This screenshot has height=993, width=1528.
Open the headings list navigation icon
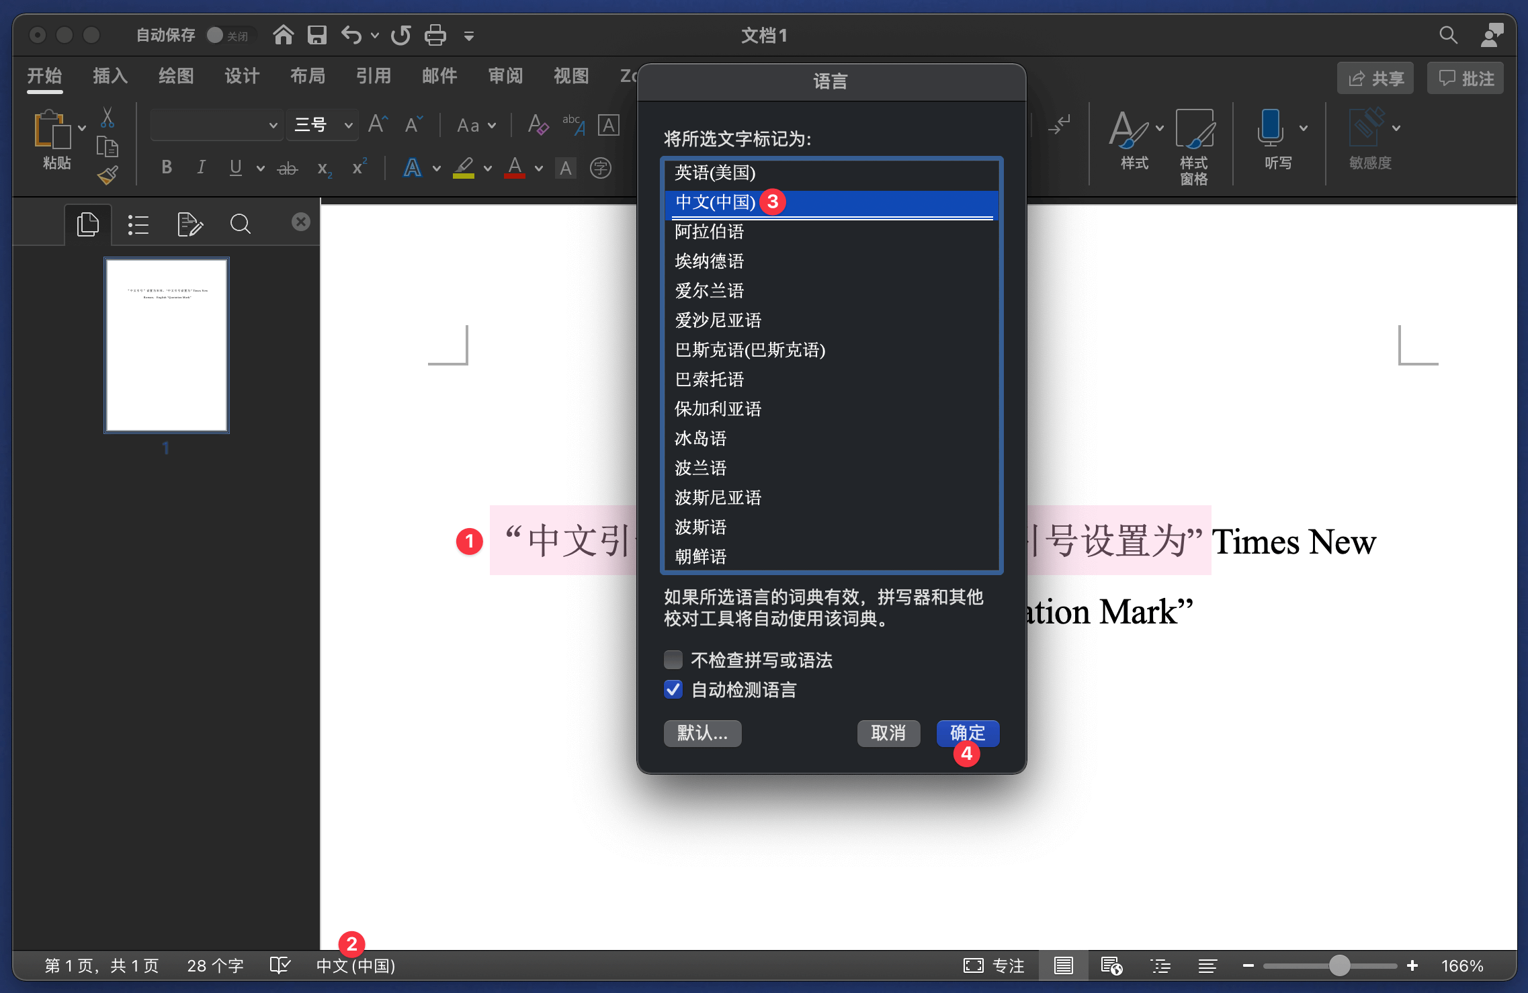138,224
